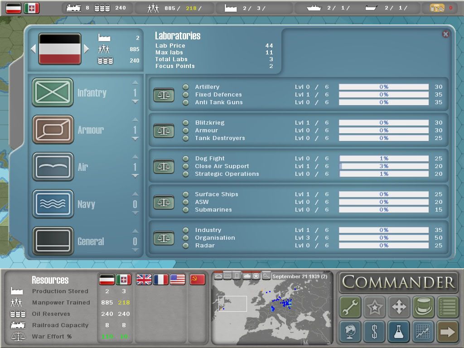
Task: Open the globe world view button
Action: [350, 331]
